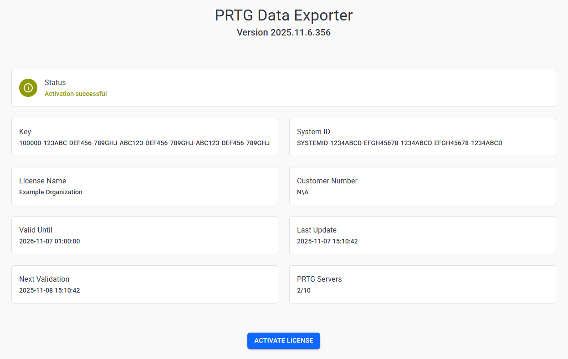Image resolution: width=568 pixels, height=359 pixels.
Task: Click the 'Status' label
Action: click(x=55, y=83)
